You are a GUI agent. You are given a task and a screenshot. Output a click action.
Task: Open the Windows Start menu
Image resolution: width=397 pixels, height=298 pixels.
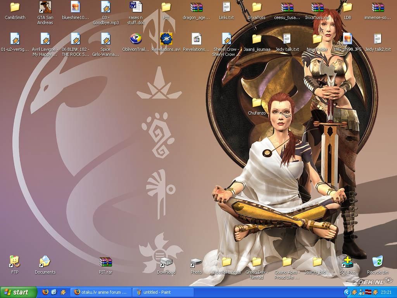18,292
